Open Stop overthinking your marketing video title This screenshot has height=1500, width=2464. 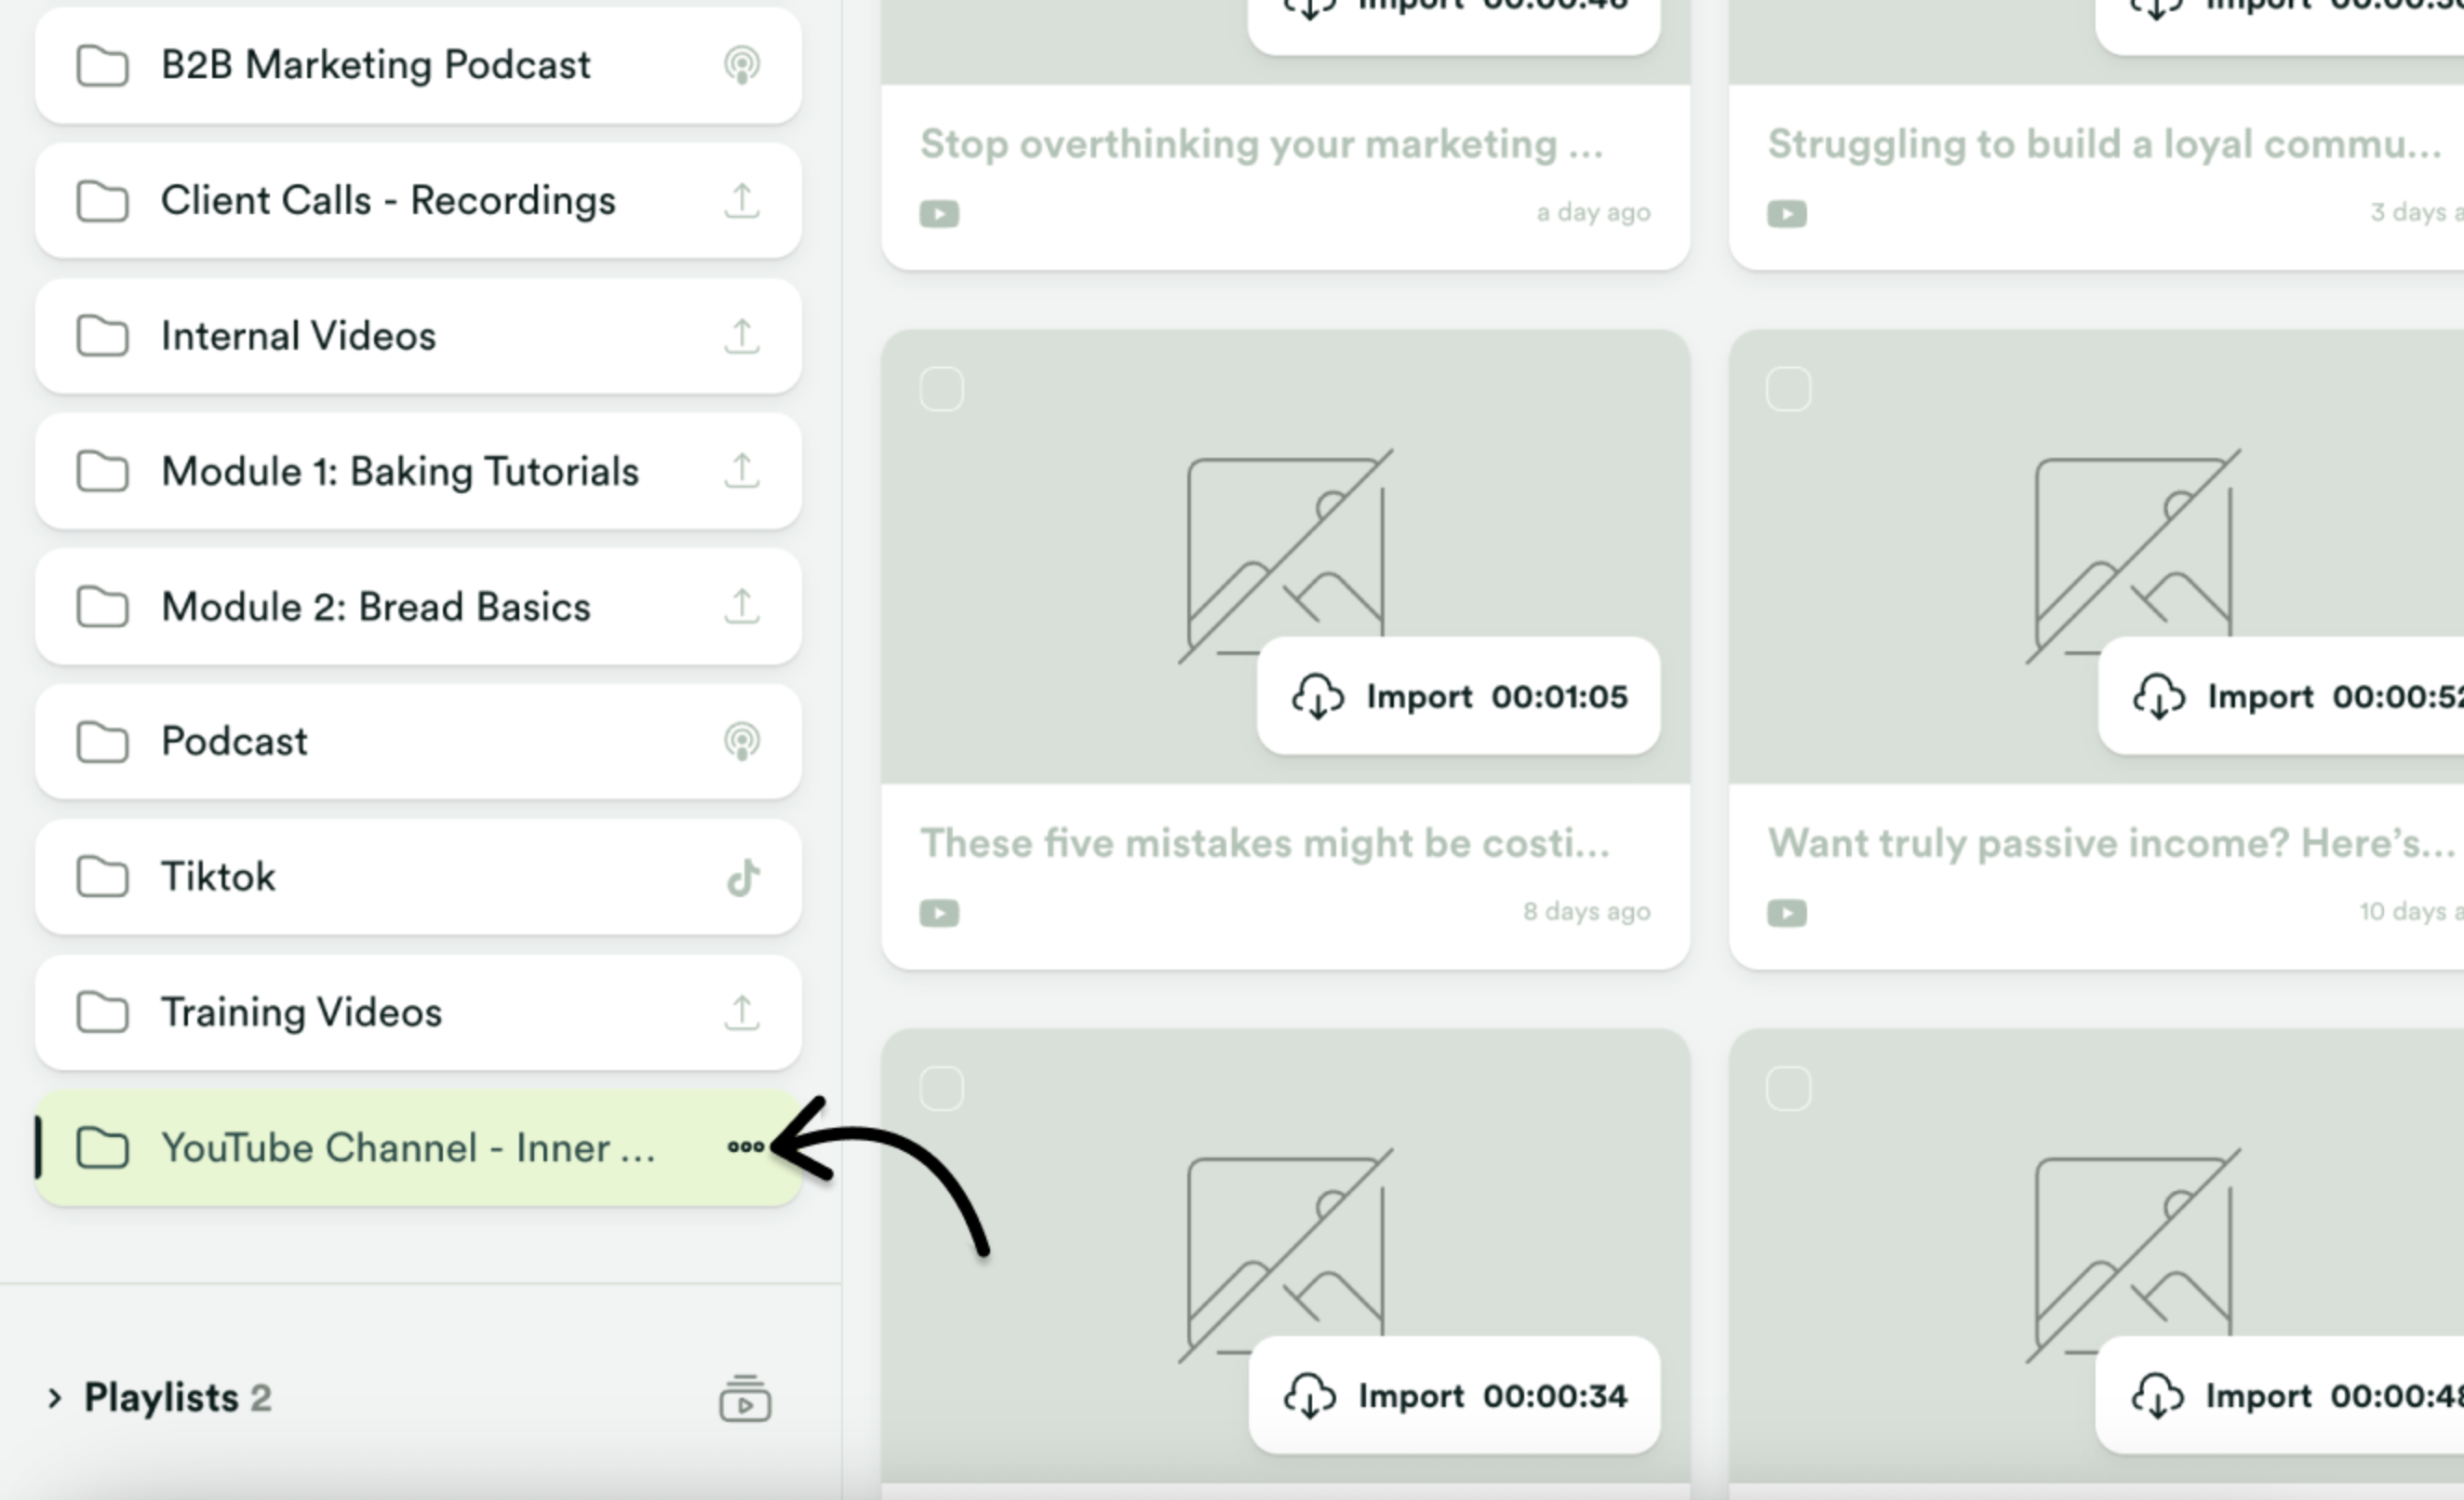[x=1262, y=144]
